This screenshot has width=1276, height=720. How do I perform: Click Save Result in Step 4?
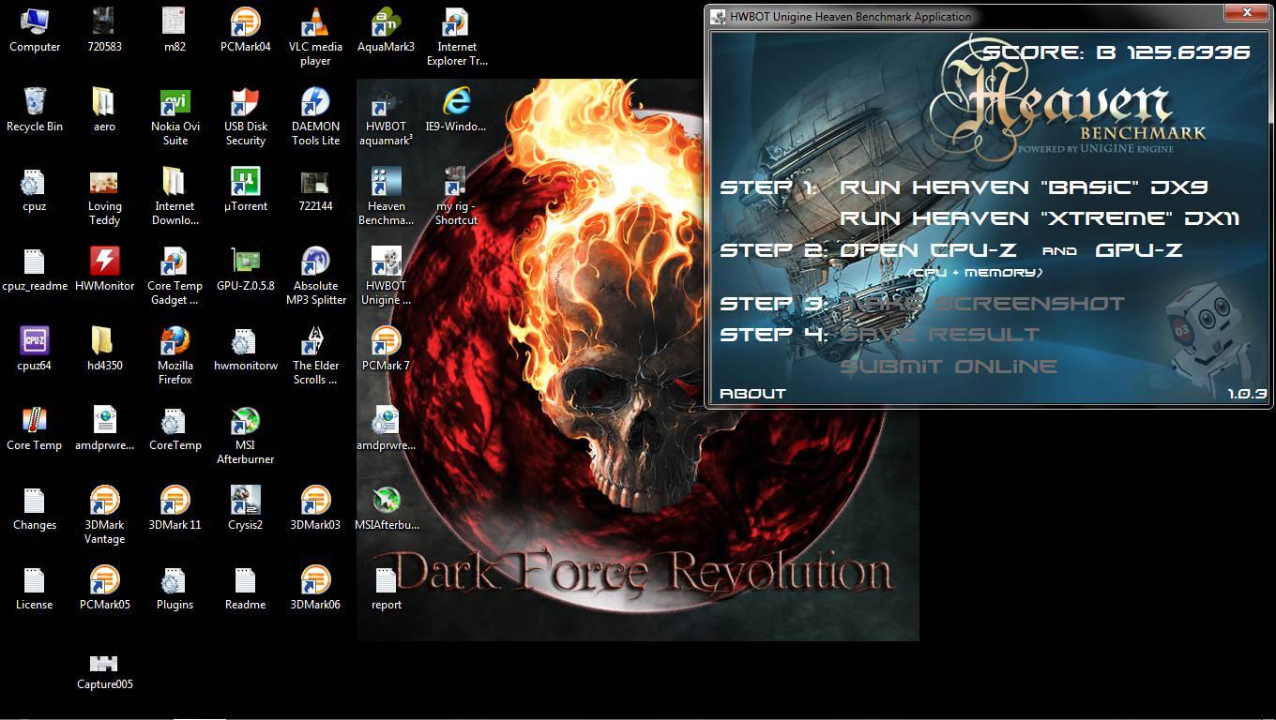click(939, 335)
